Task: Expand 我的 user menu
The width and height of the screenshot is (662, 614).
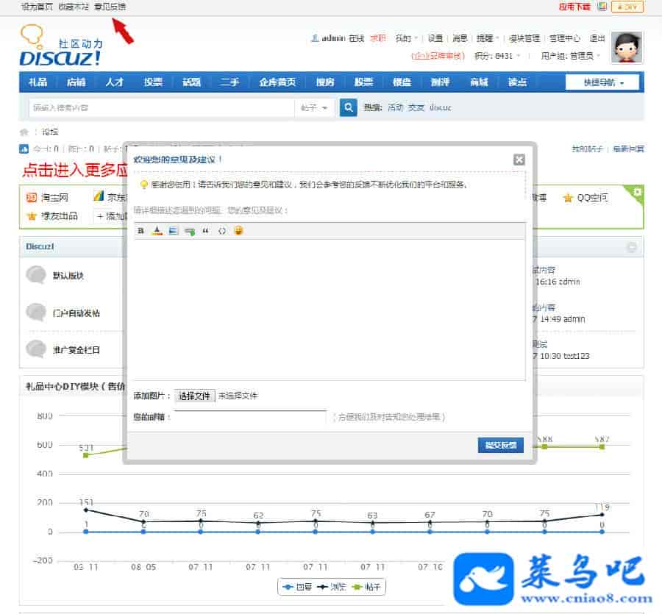Action: [x=407, y=38]
